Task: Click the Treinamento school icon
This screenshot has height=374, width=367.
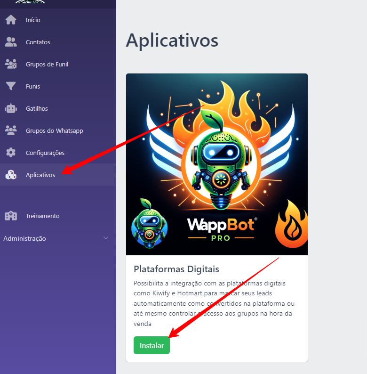Action: tap(11, 216)
